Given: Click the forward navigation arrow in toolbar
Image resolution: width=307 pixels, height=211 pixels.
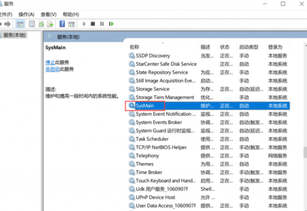Looking at the screenshot, I should coord(7,24).
